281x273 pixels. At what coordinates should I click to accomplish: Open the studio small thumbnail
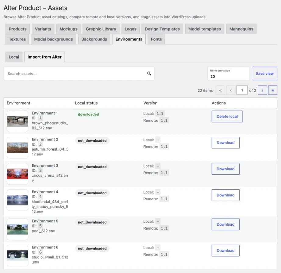pos(17,256)
